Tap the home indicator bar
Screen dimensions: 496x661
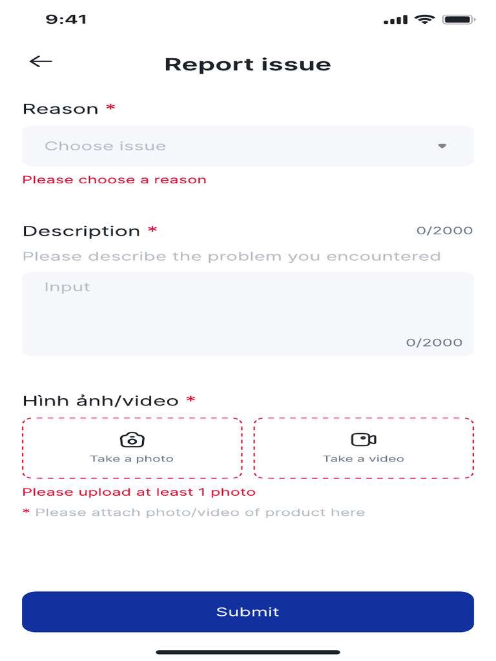pos(248,652)
